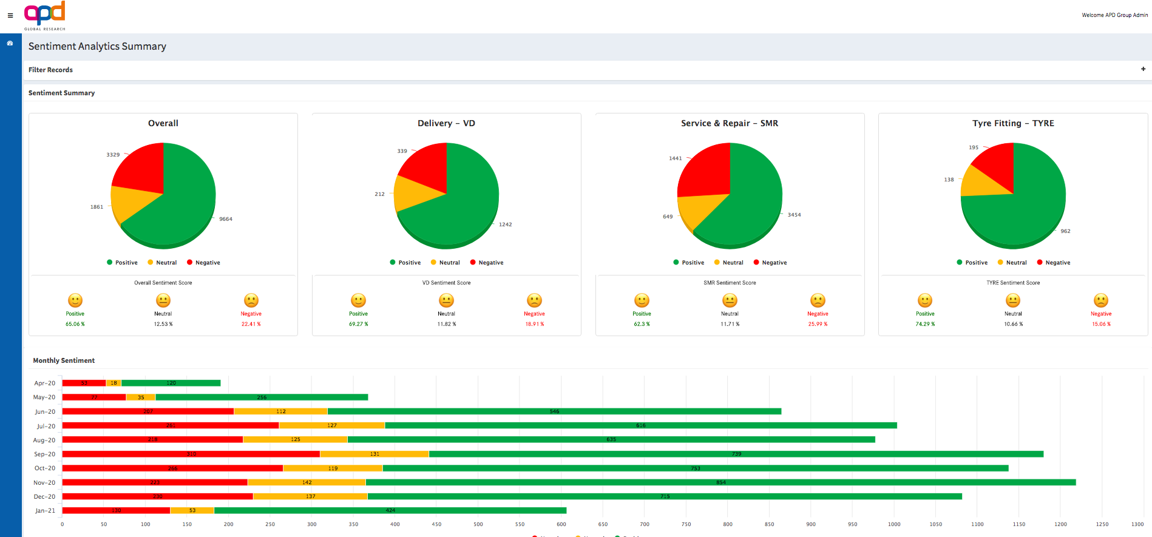This screenshot has width=1152, height=537.
Task: Click the TYRE Negative sad face
Action: tap(1101, 300)
